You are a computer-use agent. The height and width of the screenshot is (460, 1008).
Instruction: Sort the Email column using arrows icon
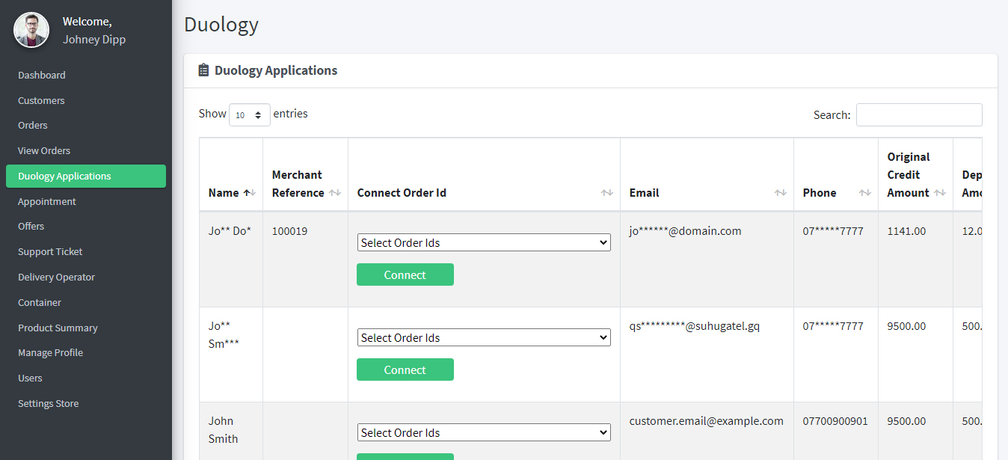(781, 193)
